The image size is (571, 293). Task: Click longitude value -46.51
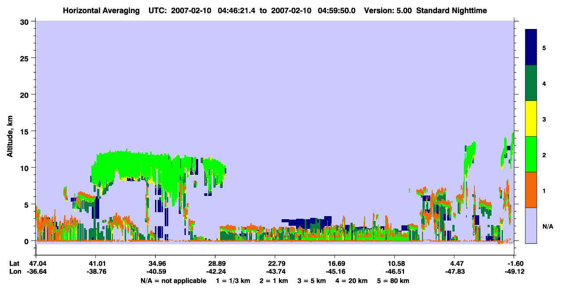394,271
